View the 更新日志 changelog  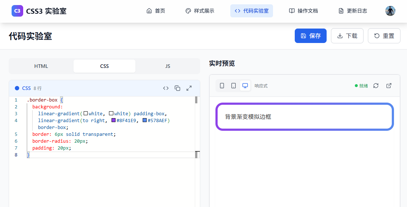(353, 11)
